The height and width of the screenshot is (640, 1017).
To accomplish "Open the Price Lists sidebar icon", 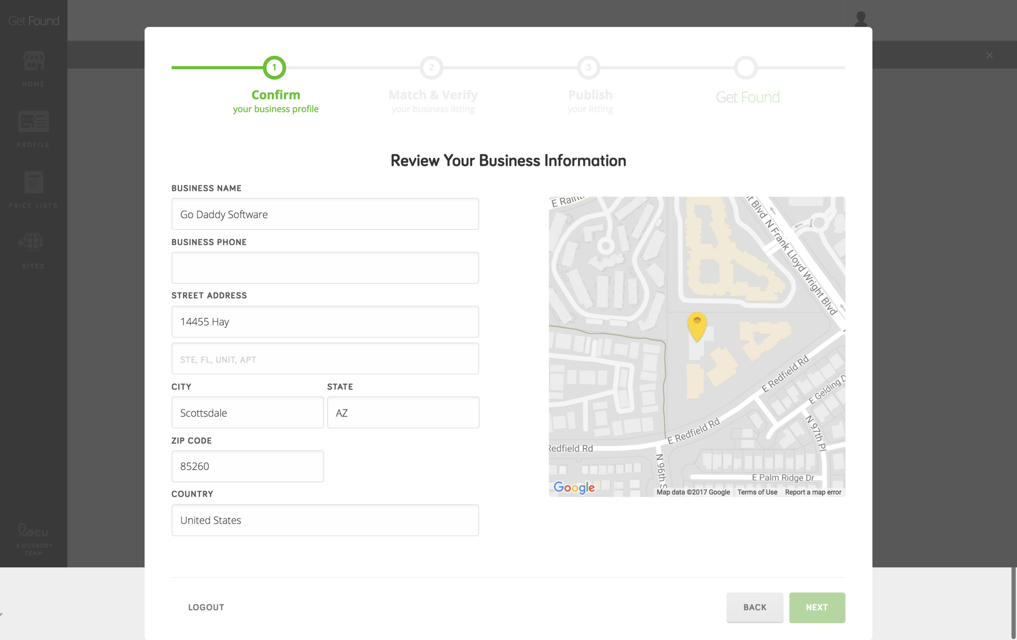I will pos(34,183).
